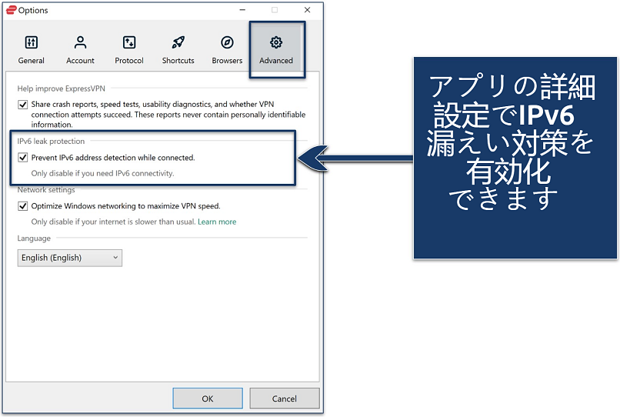Viewport: 620px width, 417px height.
Task: Click the 'IPv6 leak protection' heading
Action: click(x=51, y=142)
